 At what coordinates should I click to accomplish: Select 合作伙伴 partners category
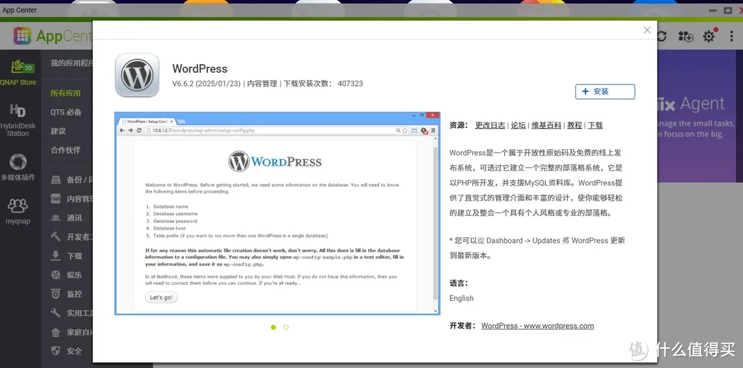[x=66, y=150]
